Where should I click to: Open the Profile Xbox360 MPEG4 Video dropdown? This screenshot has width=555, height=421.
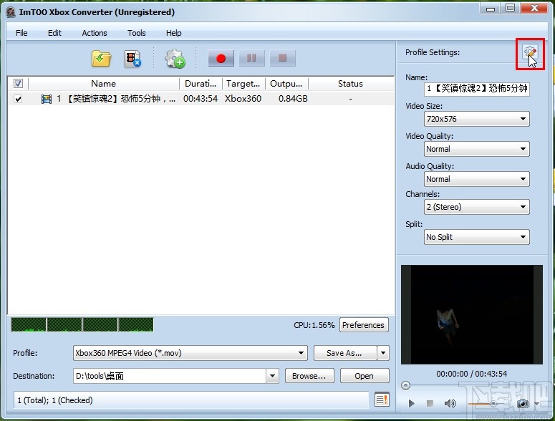tap(190, 353)
